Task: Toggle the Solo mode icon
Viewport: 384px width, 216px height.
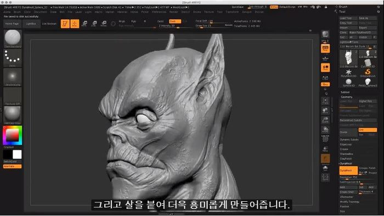Action: point(325,168)
